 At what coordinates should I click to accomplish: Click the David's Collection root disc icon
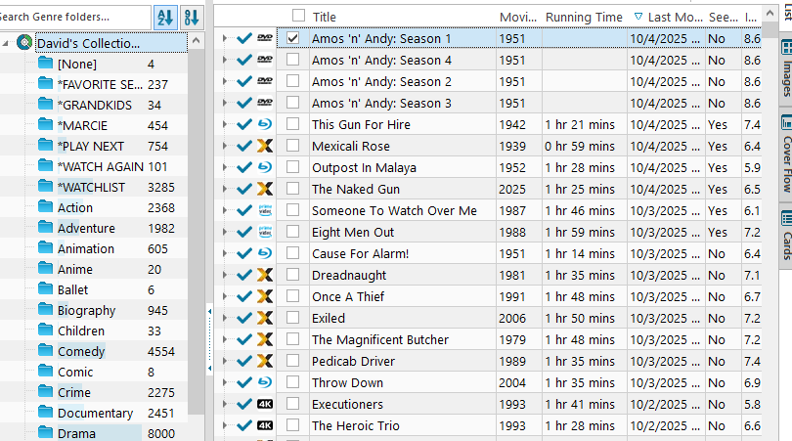point(24,43)
